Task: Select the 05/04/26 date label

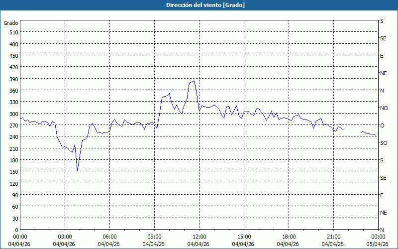Action: pyautogui.click(x=377, y=244)
